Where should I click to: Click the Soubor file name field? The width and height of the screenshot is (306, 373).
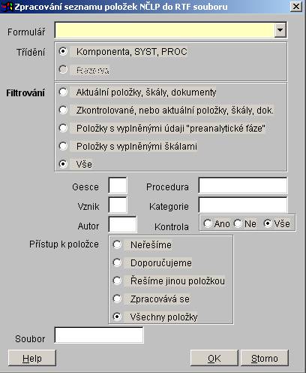pos(99,335)
